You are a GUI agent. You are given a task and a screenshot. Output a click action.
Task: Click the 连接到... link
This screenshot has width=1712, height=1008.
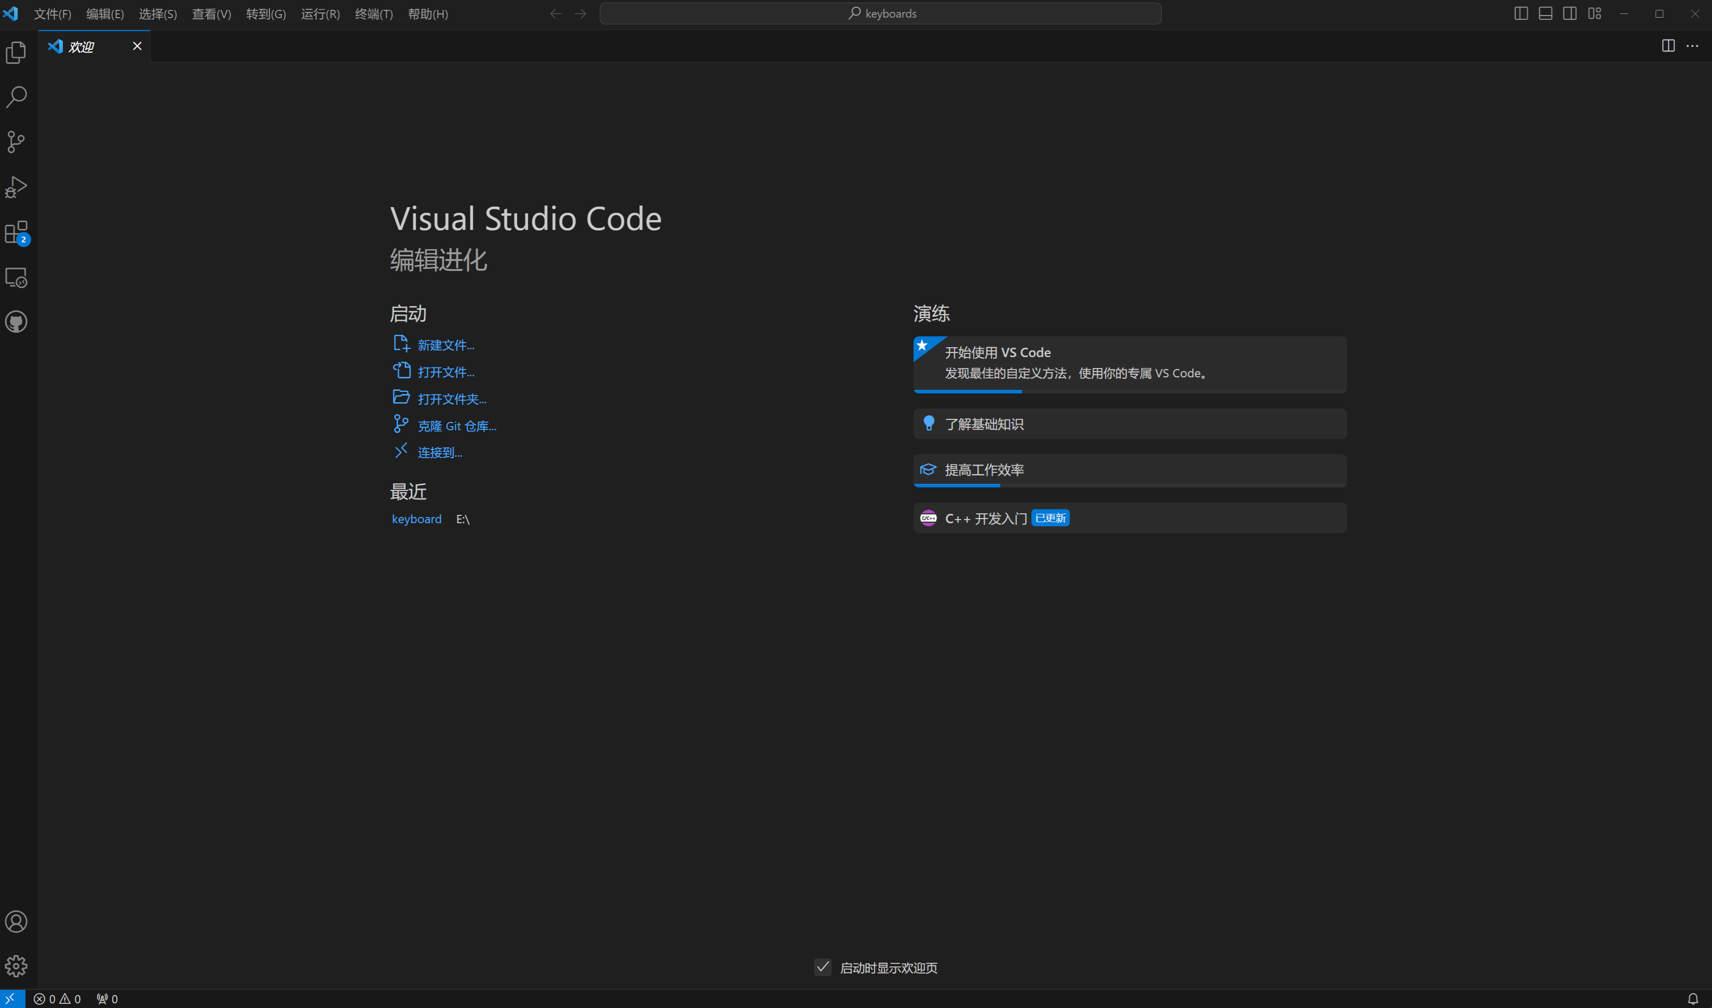[x=439, y=453]
